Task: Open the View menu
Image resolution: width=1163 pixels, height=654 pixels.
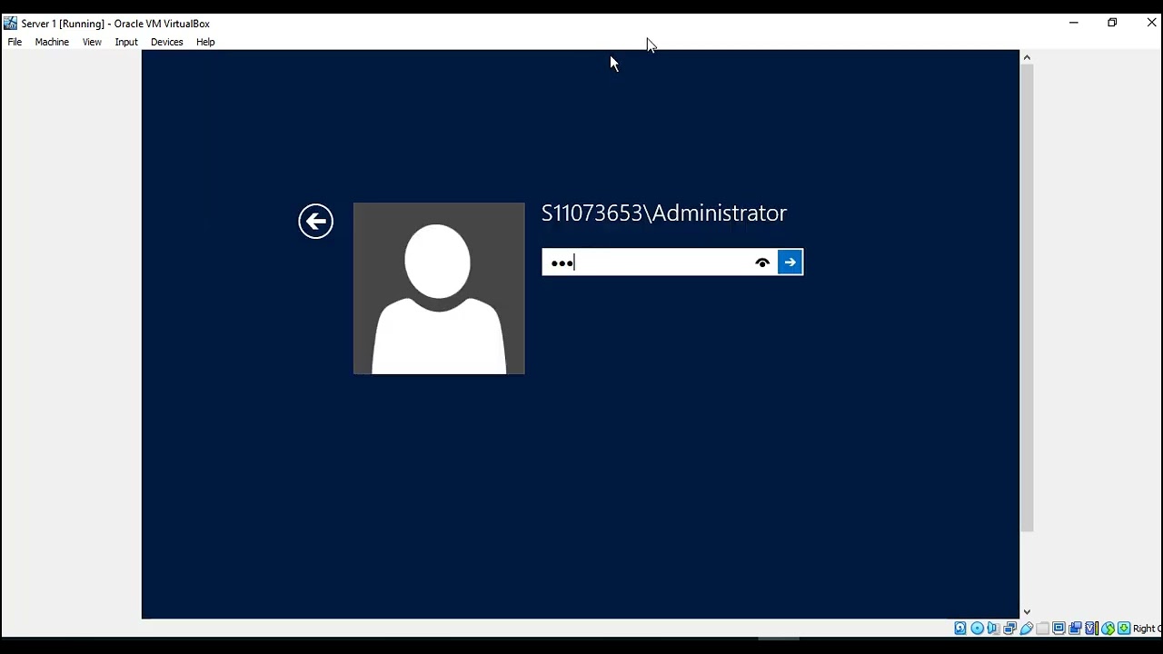Action: coord(92,42)
